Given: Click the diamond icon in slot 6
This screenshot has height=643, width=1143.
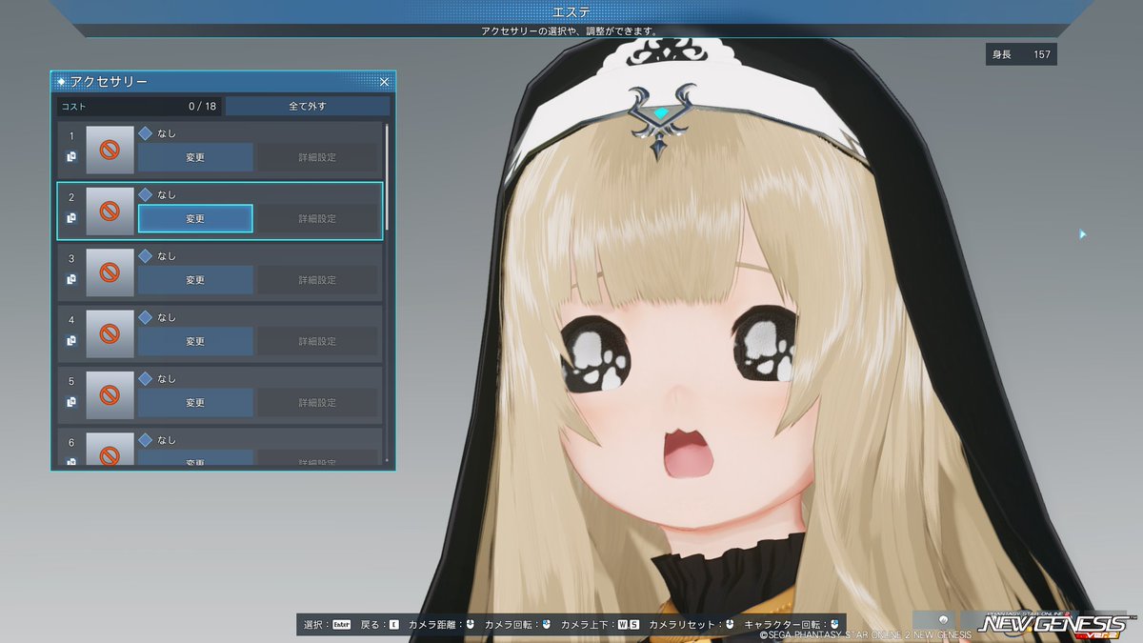Looking at the screenshot, I should [x=146, y=440].
